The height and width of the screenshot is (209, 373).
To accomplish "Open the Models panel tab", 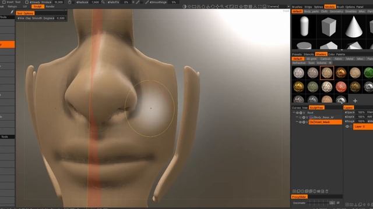I will [x=330, y=7].
